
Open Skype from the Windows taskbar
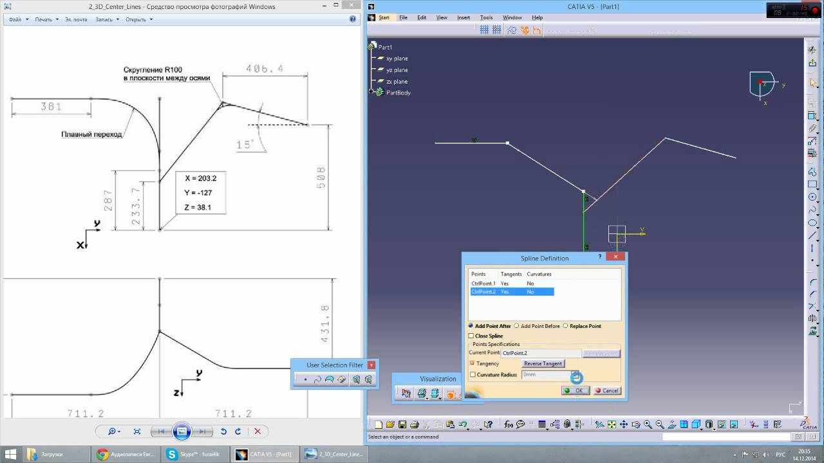[195, 454]
